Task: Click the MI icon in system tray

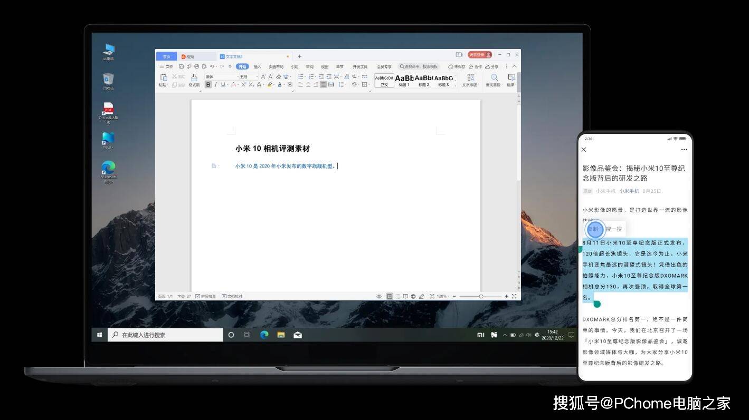Action: (480, 335)
